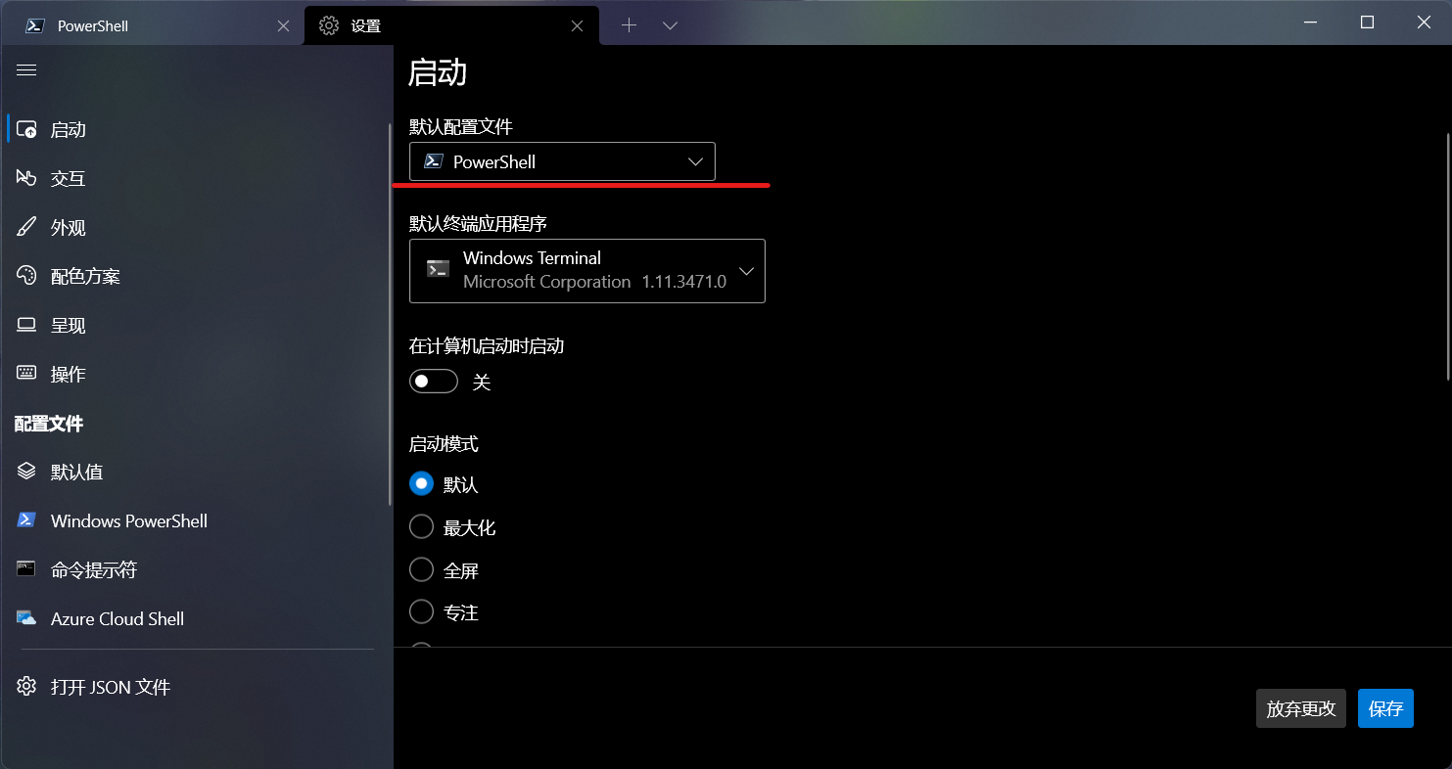The height and width of the screenshot is (769, 1452).
Task: Open 呈现 settings page
Action: pos(194,325)
